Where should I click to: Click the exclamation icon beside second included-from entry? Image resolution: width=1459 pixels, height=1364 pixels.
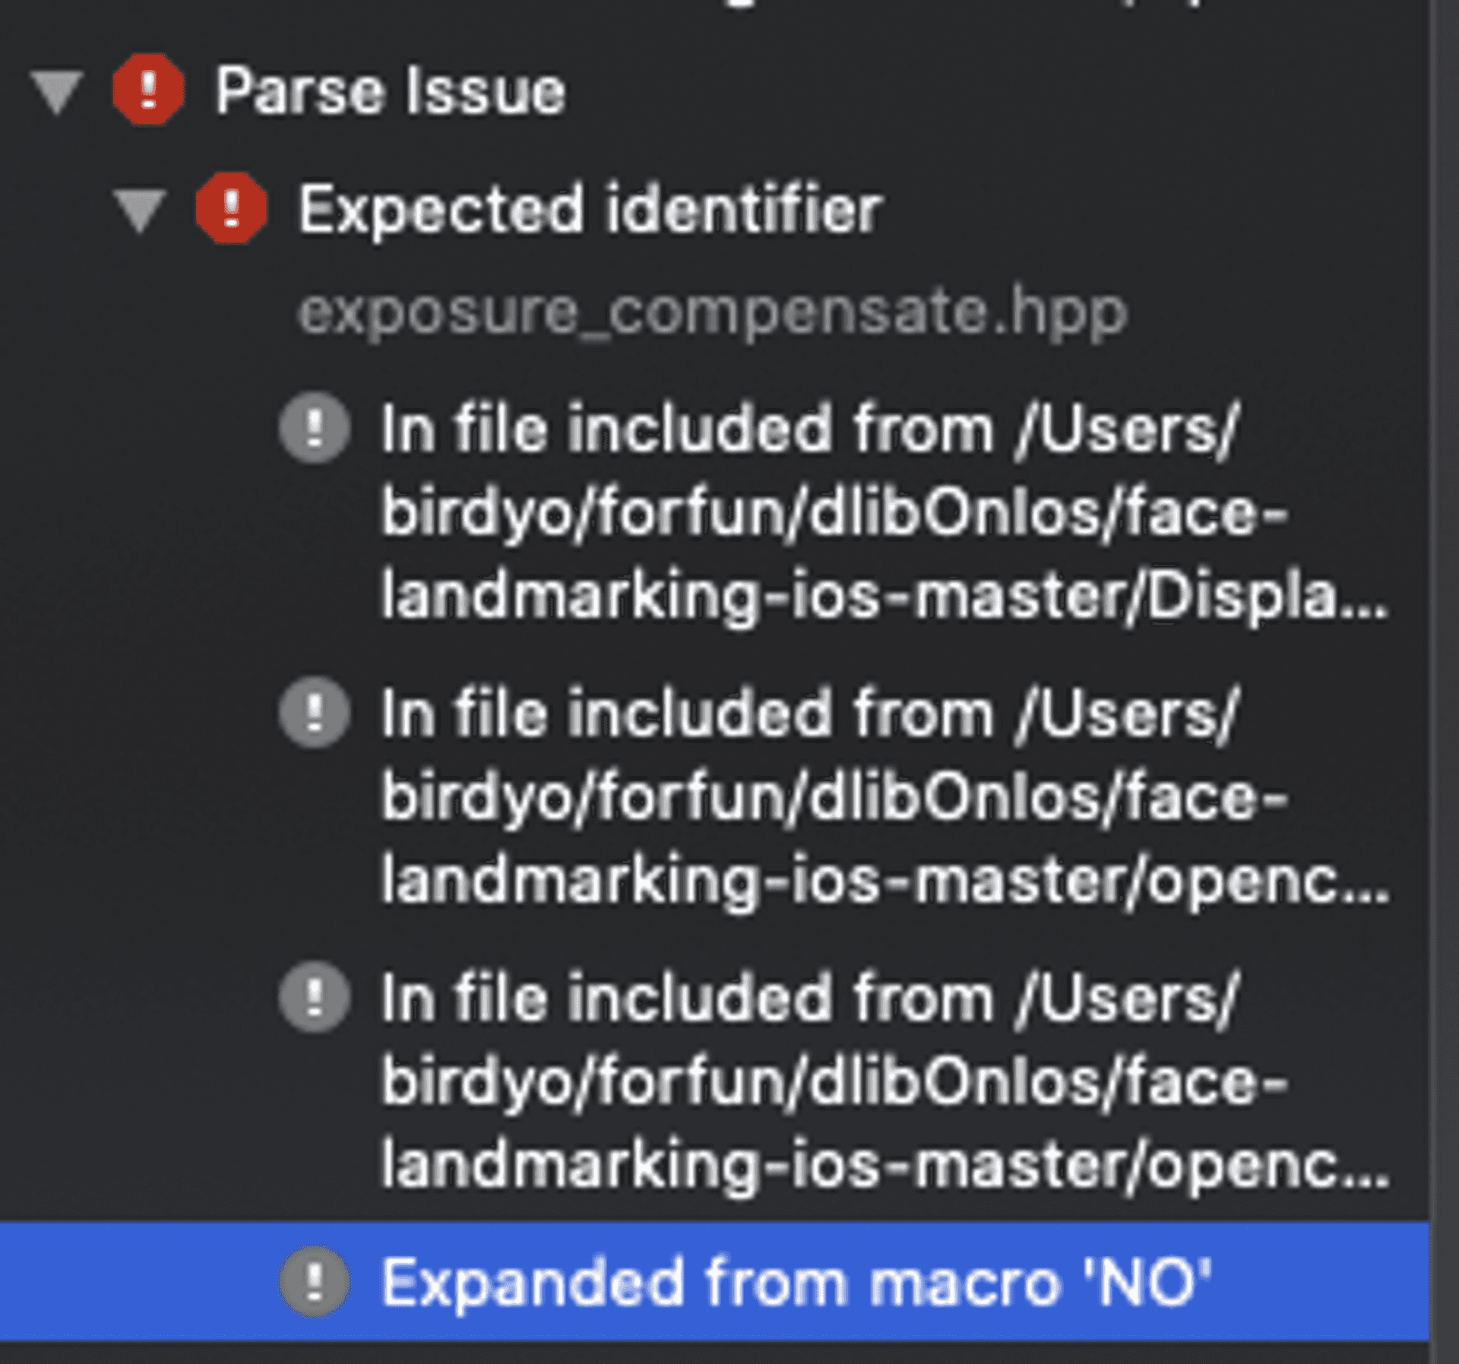click(314, 713)
